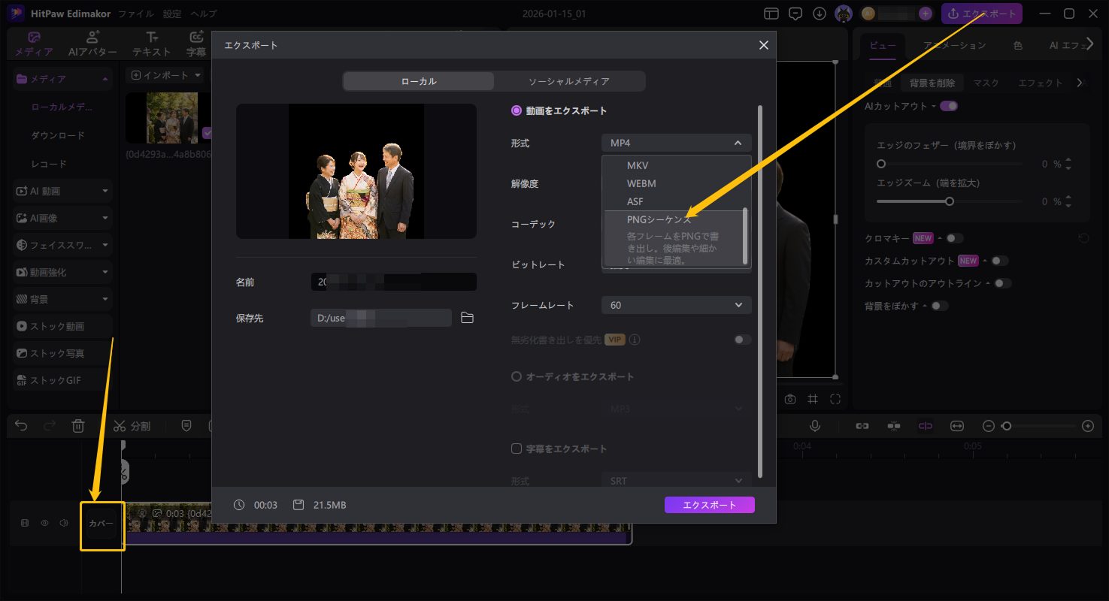Viewport: 1109px width, 601px height.
Task: Click the undo arrow icon
Action: [21, 426]
